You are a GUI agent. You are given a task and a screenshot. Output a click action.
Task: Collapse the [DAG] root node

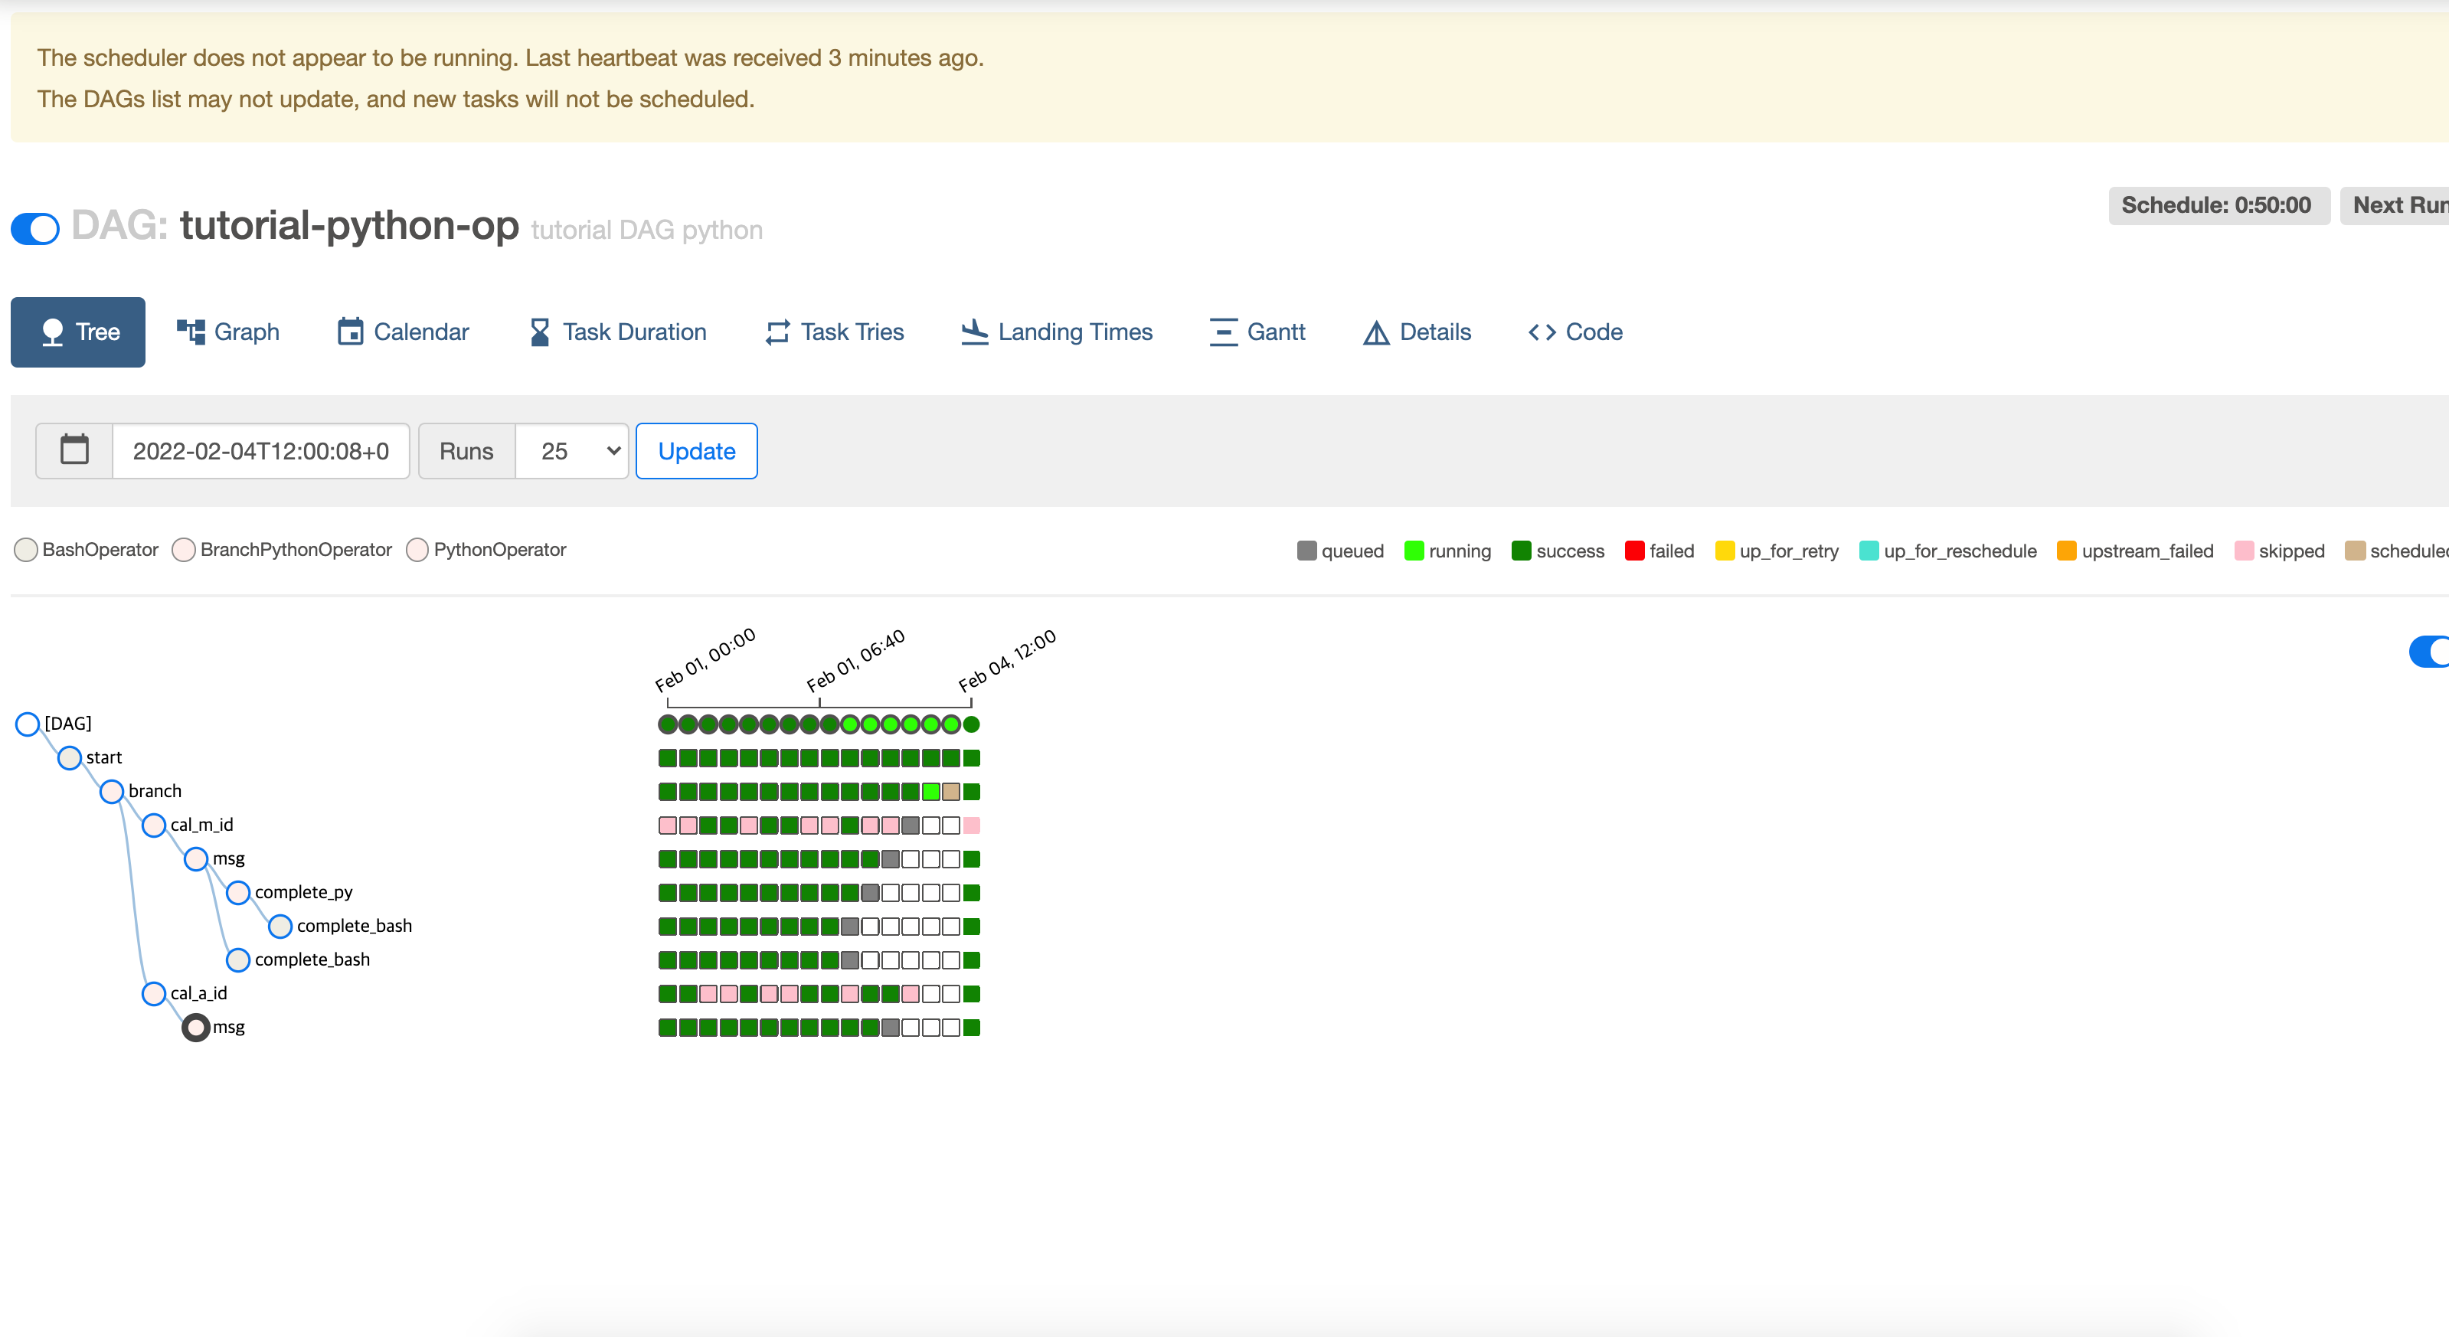pos(28,724)
